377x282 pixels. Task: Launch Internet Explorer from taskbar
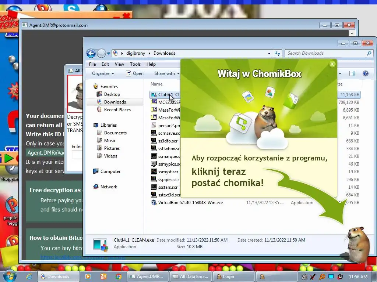click(29, 276)
